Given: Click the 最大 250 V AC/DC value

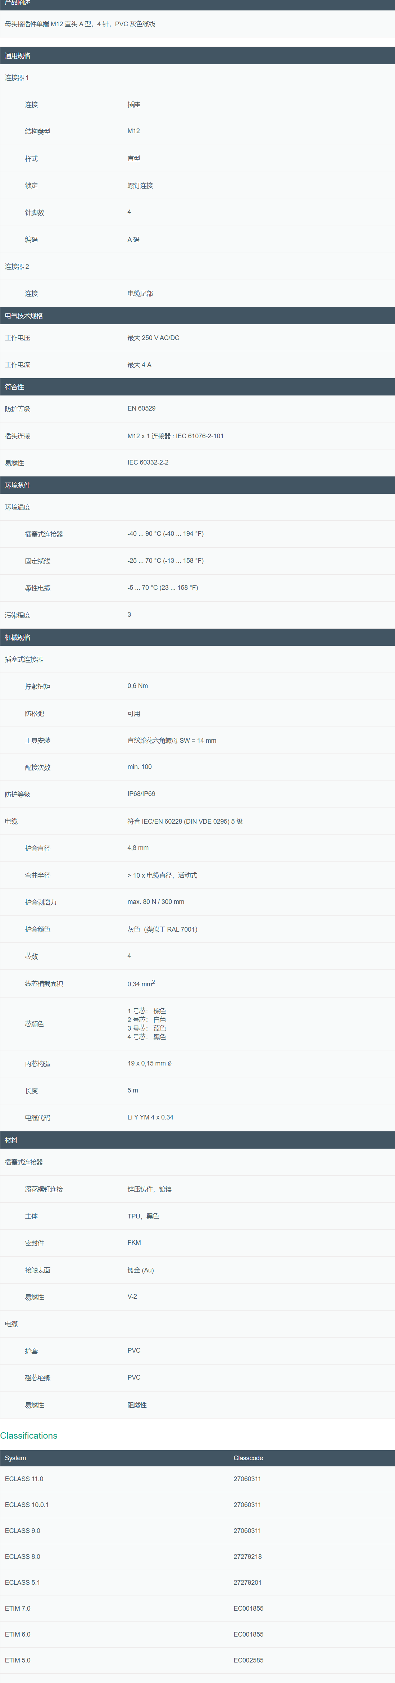Looking at the screenshot, I should 153,338.
